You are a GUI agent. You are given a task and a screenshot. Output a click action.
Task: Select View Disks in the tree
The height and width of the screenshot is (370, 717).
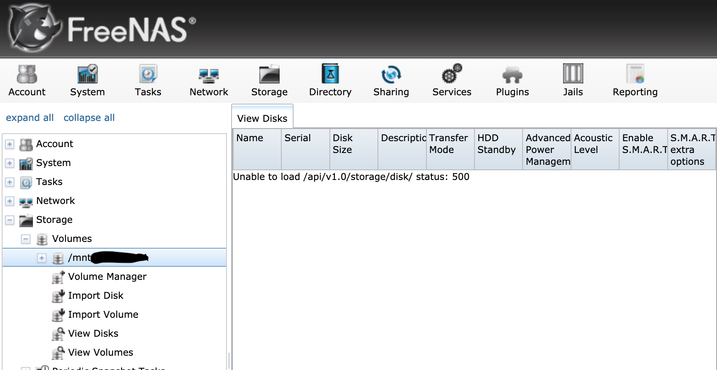click(x=93, y=333)
